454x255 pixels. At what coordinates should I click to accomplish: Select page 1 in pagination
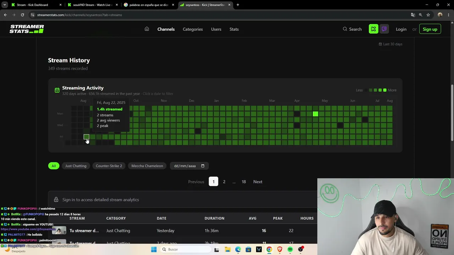tap(214, 182)
